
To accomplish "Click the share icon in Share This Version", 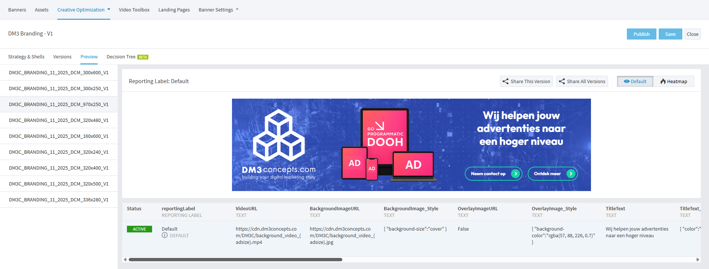I will point(505,81).
